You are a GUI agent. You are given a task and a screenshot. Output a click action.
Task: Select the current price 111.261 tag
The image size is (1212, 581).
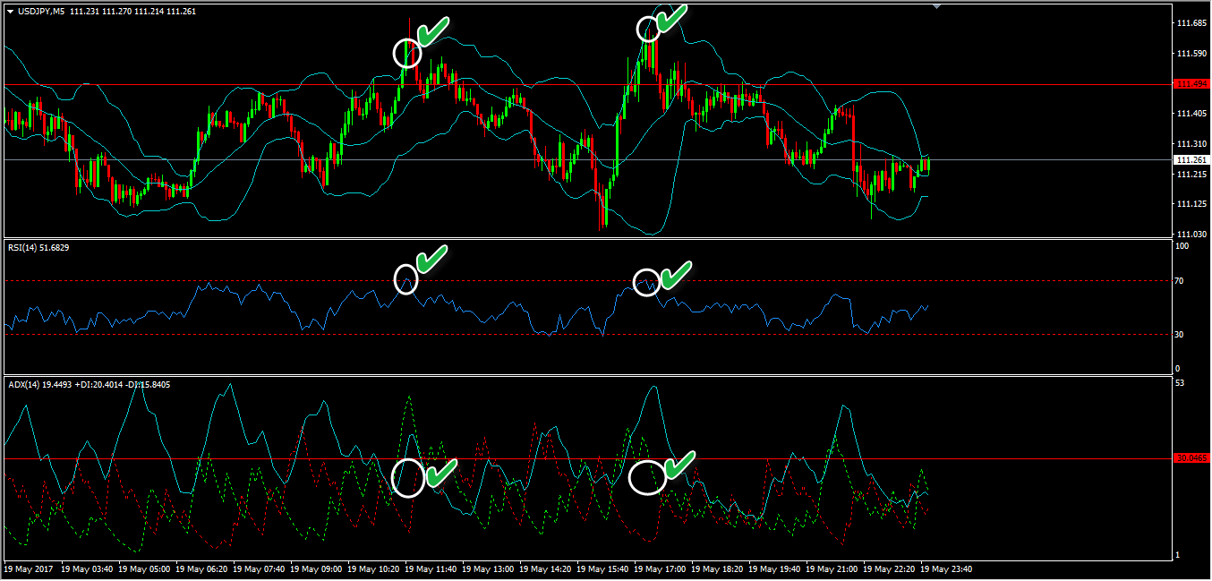1192,159
